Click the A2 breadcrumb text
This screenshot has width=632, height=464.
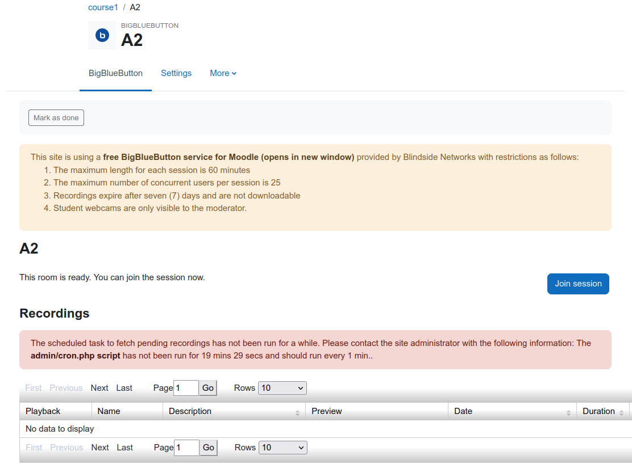(135, 7)
